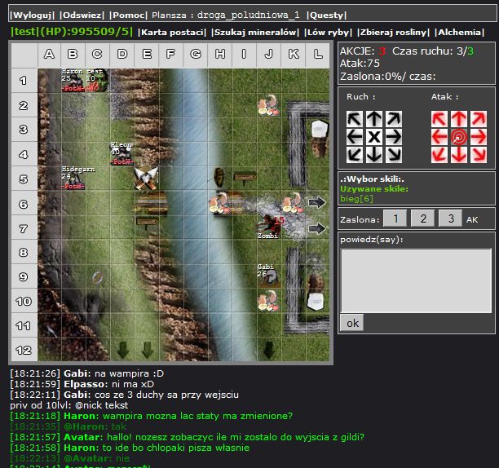Image resolution: width=499 pixels, height=468 pixels.
Task: Click Odswiez to refresh the game
Action: pos(82,15)
